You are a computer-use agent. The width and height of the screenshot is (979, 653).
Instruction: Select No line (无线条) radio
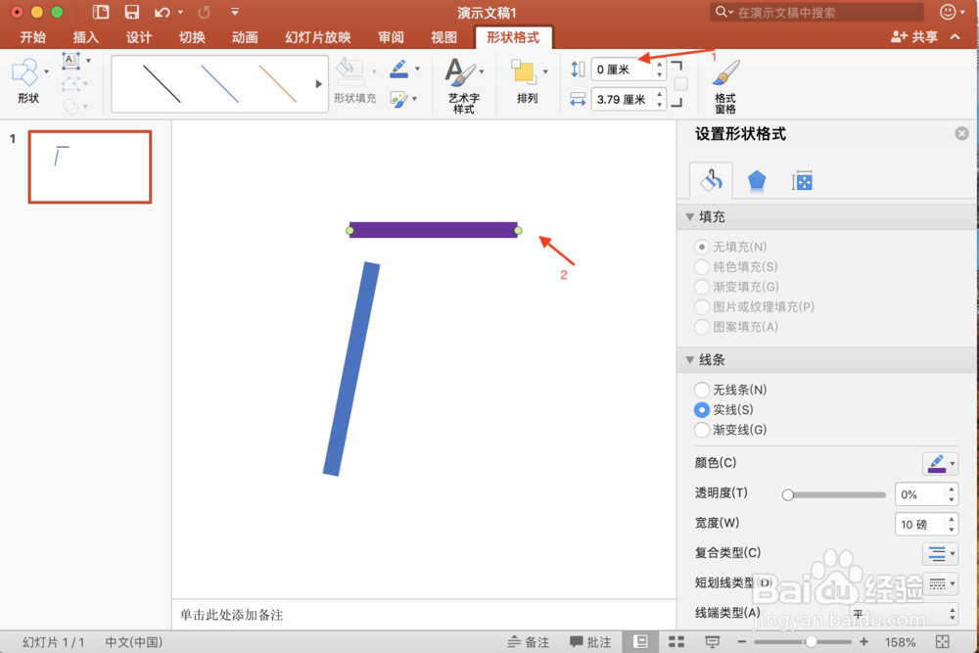[702, 390]
